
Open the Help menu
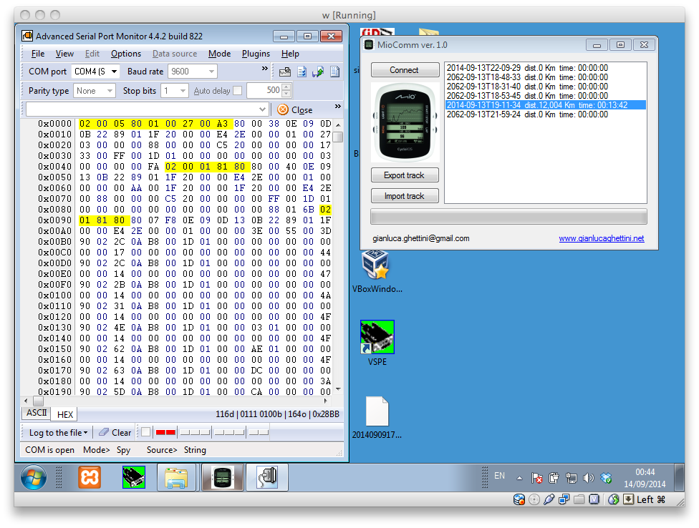290,54
